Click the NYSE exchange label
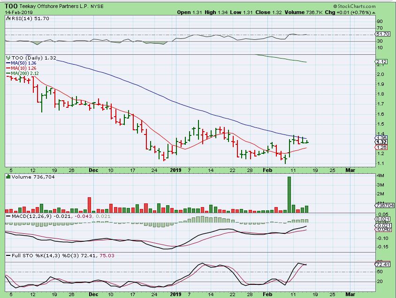 [x=97, y=6]
